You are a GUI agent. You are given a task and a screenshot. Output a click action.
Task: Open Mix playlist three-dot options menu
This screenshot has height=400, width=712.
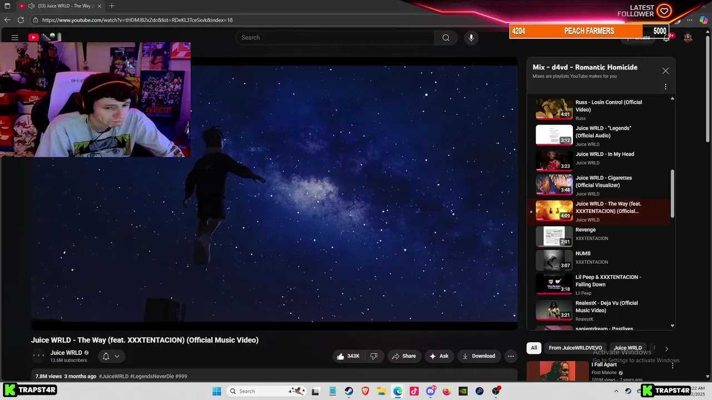point(665,87)
